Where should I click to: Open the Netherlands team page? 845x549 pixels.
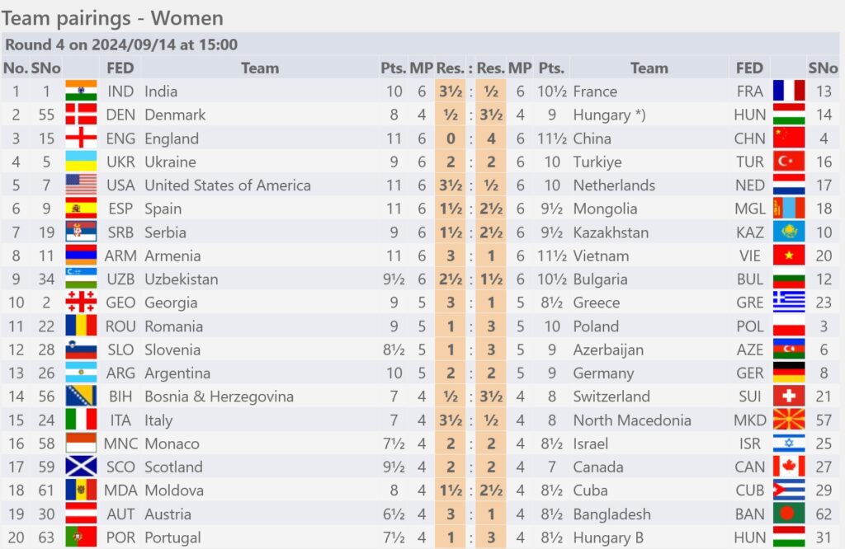[x=614, y=185]
